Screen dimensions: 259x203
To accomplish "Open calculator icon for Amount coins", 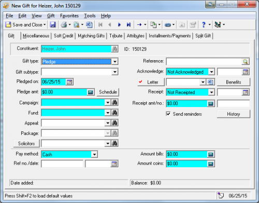I will (211, 164).
